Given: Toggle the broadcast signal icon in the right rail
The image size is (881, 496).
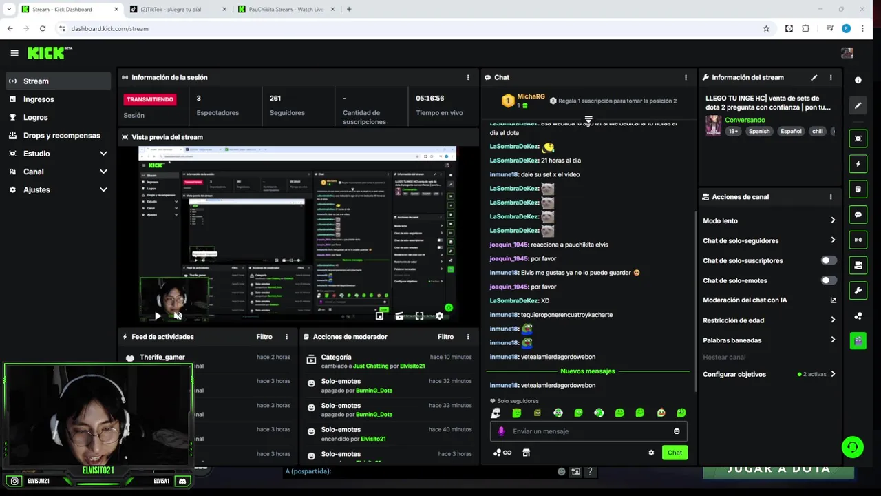Looking at the screenshot, I should (x=858, y=240).
